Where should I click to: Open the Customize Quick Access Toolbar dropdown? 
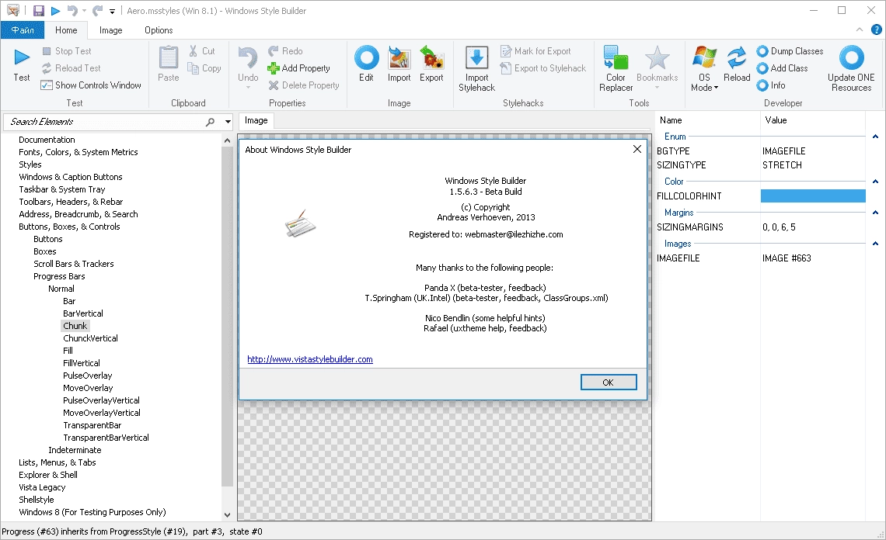tap(113, 12)
